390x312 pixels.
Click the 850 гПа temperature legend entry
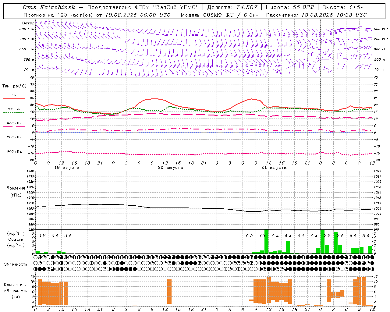(14, 123)
